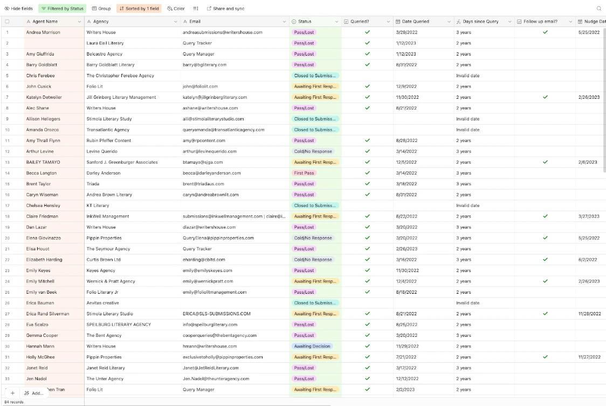Click the search magnifier icon
Screen dimensions: 606x406
coord(599,9)
